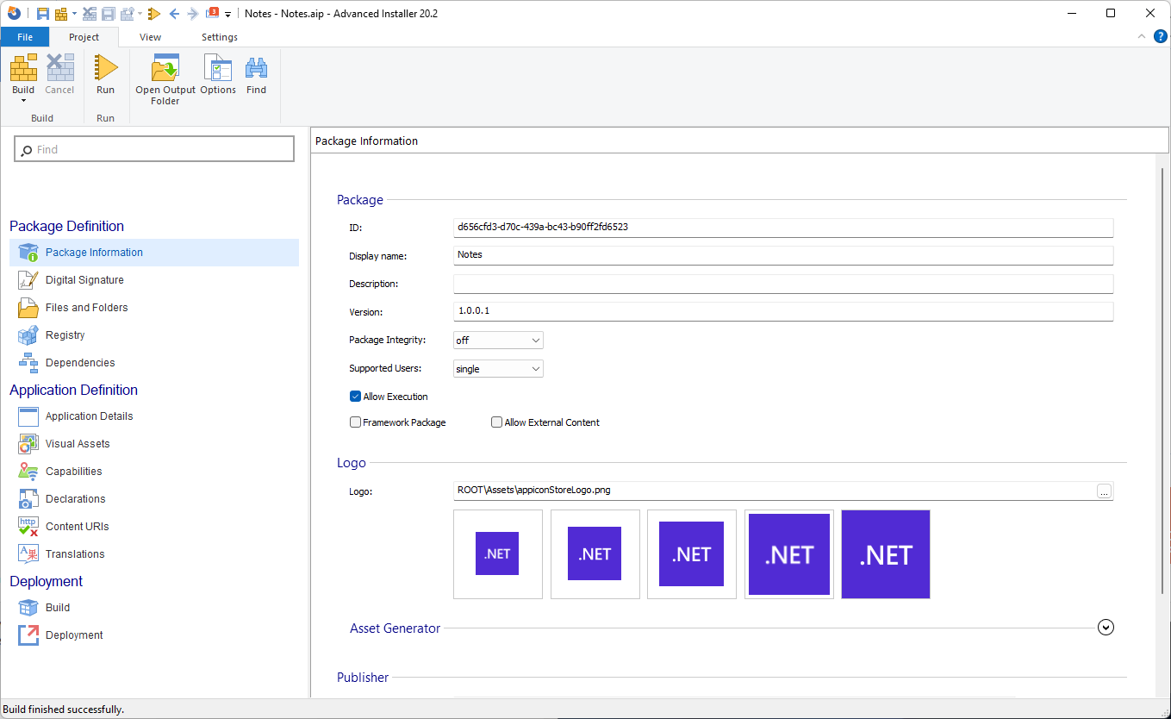Open the Customize Quick Access Toolbar dropdown
1171x719 pixels.
tap(228, 14)
